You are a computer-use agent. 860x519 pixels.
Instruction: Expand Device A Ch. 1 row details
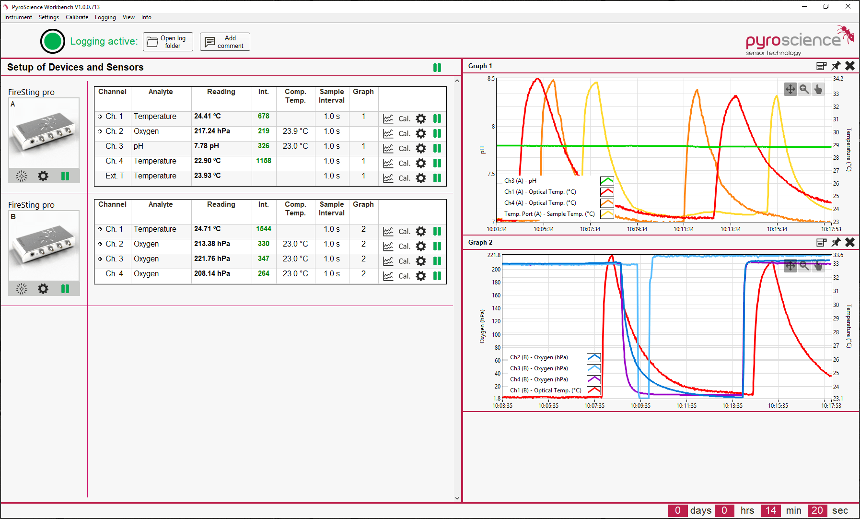pos(100,117)
